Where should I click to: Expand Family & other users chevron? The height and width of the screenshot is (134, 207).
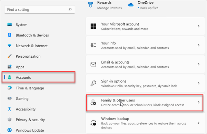click(198, 102)
